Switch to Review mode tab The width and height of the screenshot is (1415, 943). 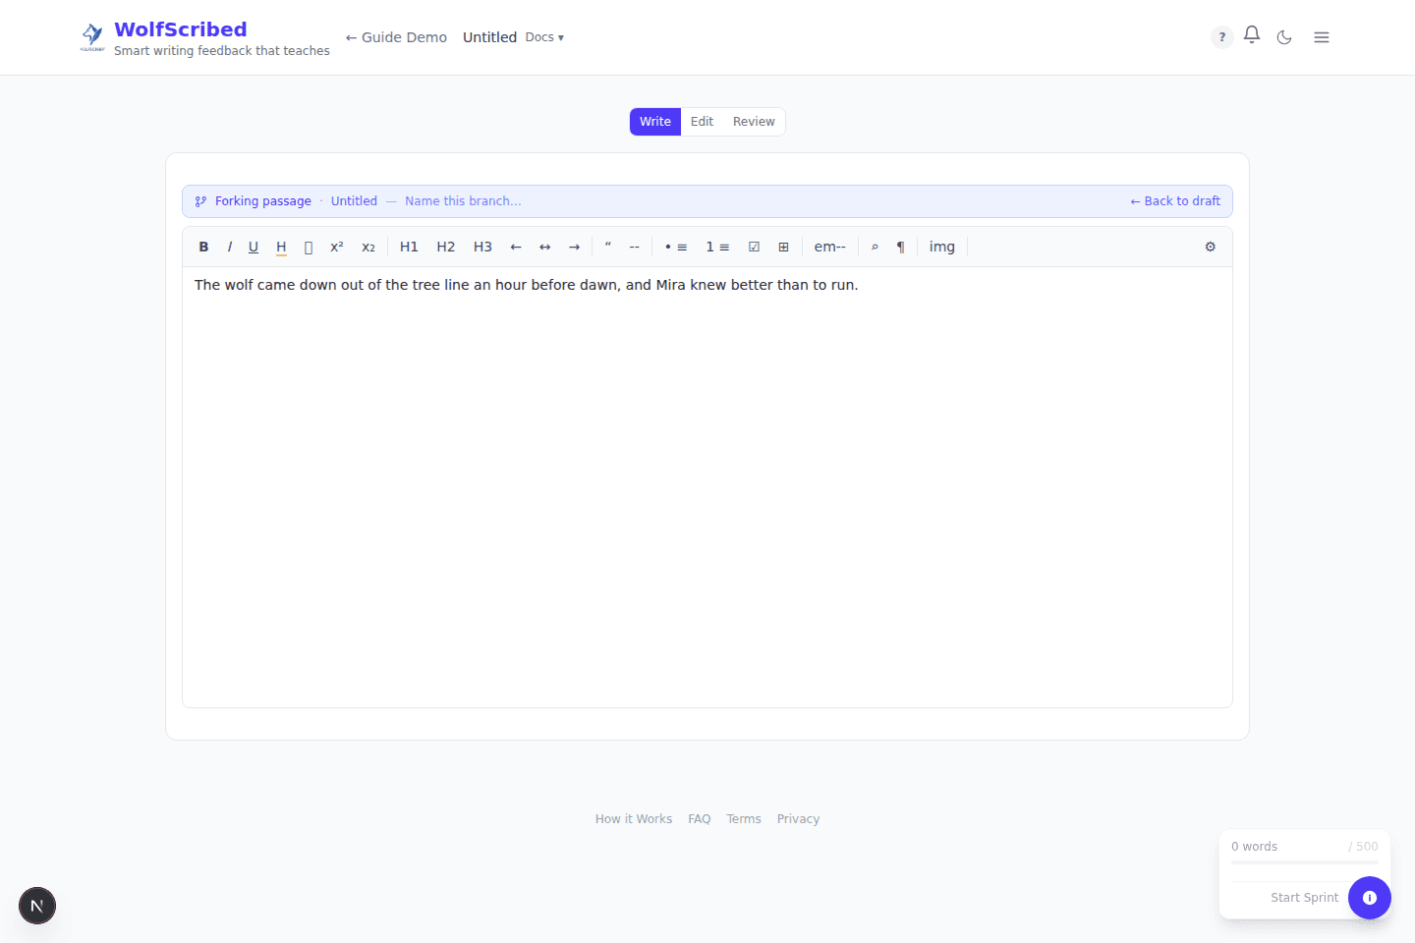[754, 122]
